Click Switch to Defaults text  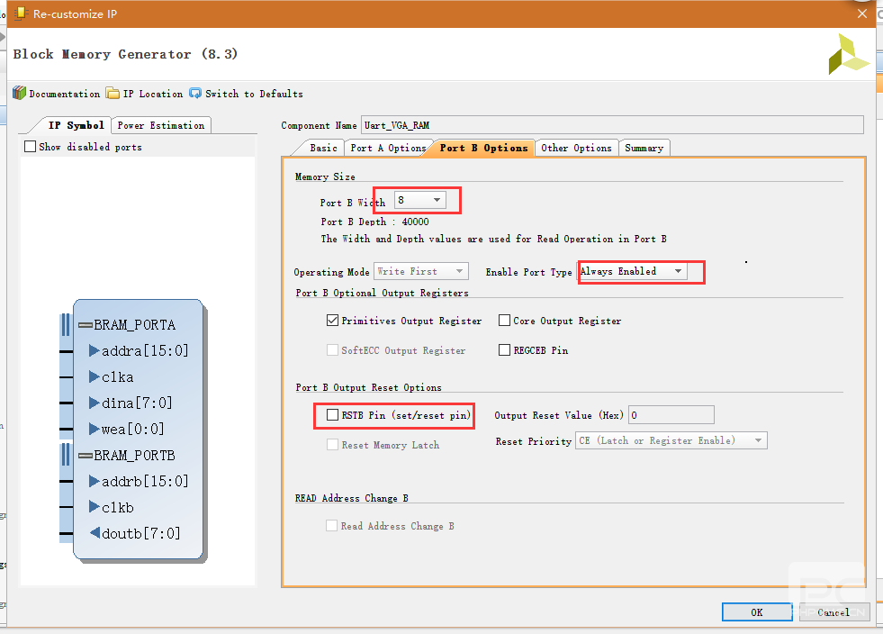tap(254, 94)
